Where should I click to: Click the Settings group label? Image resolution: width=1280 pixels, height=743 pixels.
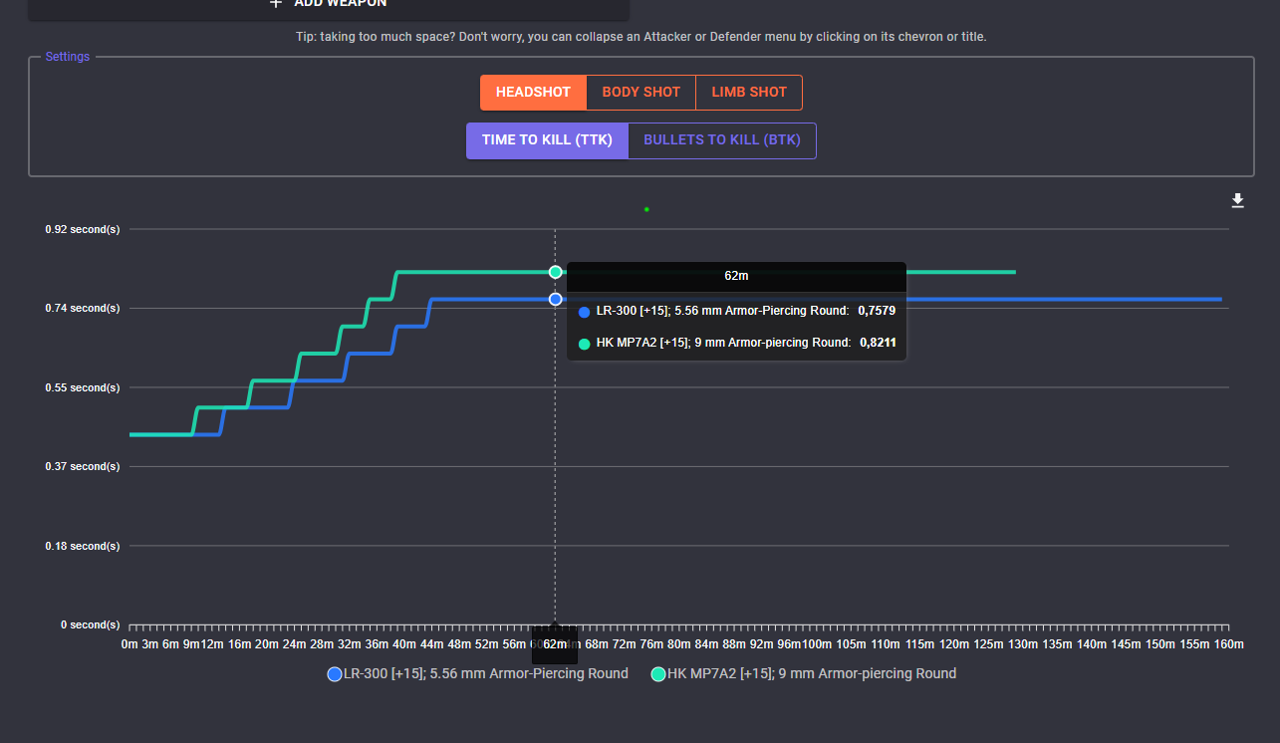coord(68,57)
